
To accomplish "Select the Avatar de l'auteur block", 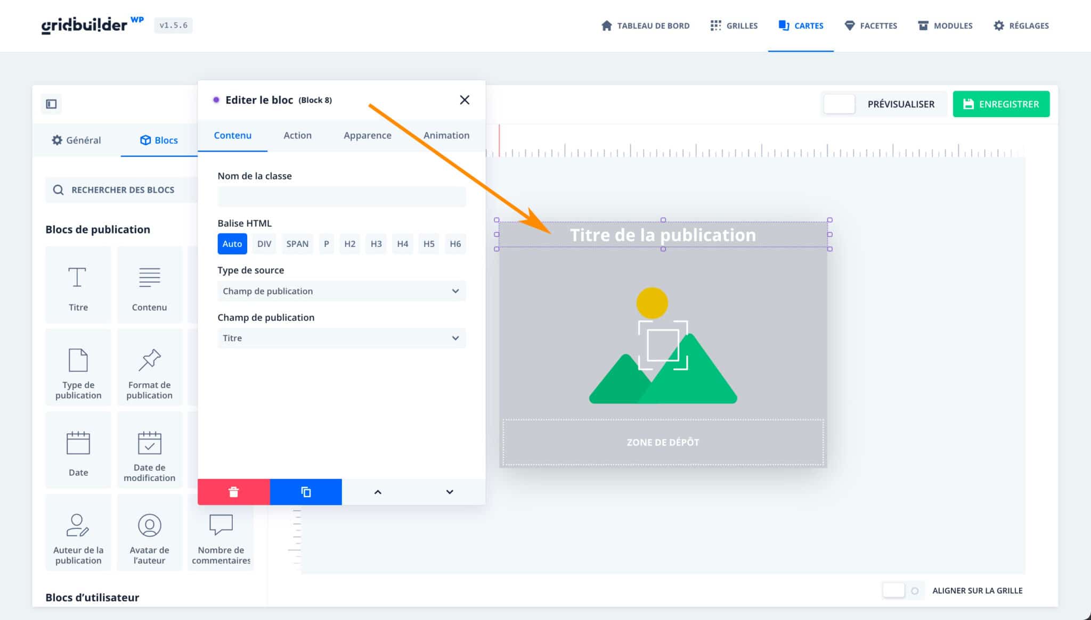I will coord(149,532).
